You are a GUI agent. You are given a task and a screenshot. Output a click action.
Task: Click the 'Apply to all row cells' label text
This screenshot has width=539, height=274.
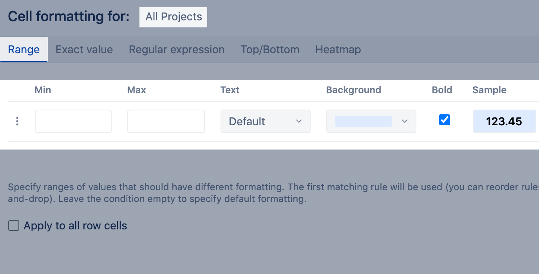click(x=75, y=226)
